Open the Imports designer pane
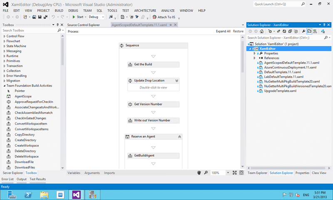This screenshot has width=333, height=200. [109, 173]
